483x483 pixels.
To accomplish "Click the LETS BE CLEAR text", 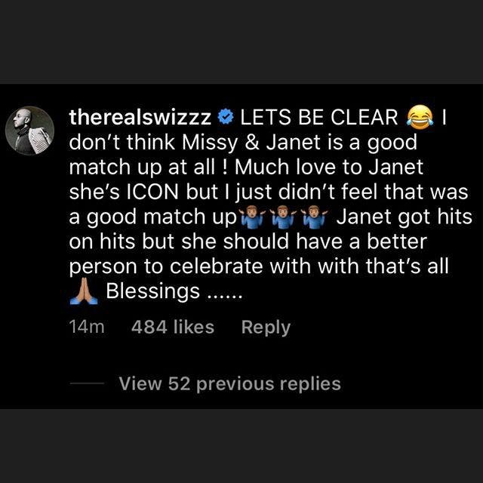I will (318, 118).
